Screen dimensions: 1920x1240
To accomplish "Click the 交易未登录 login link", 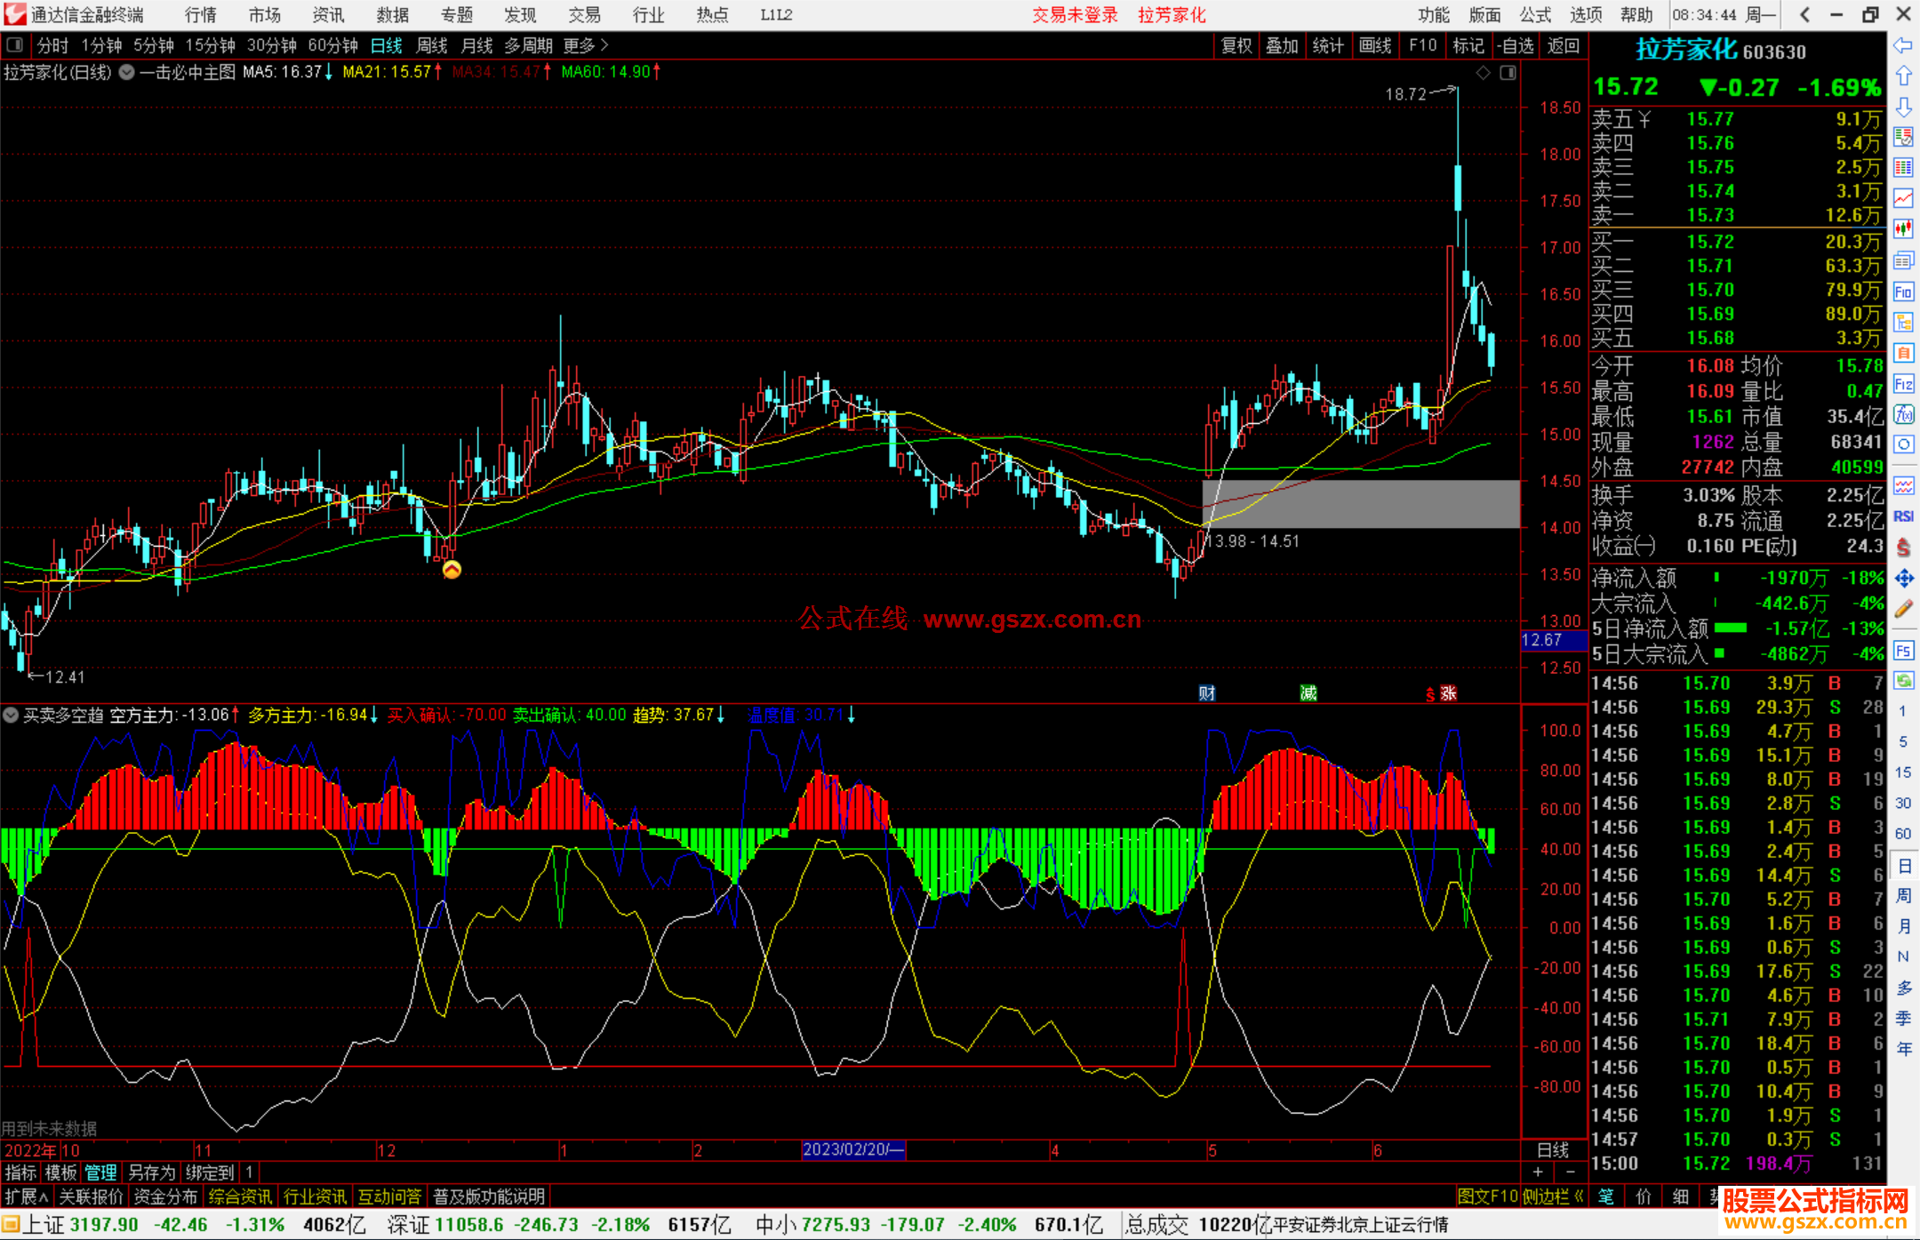I will [1075, 15].
